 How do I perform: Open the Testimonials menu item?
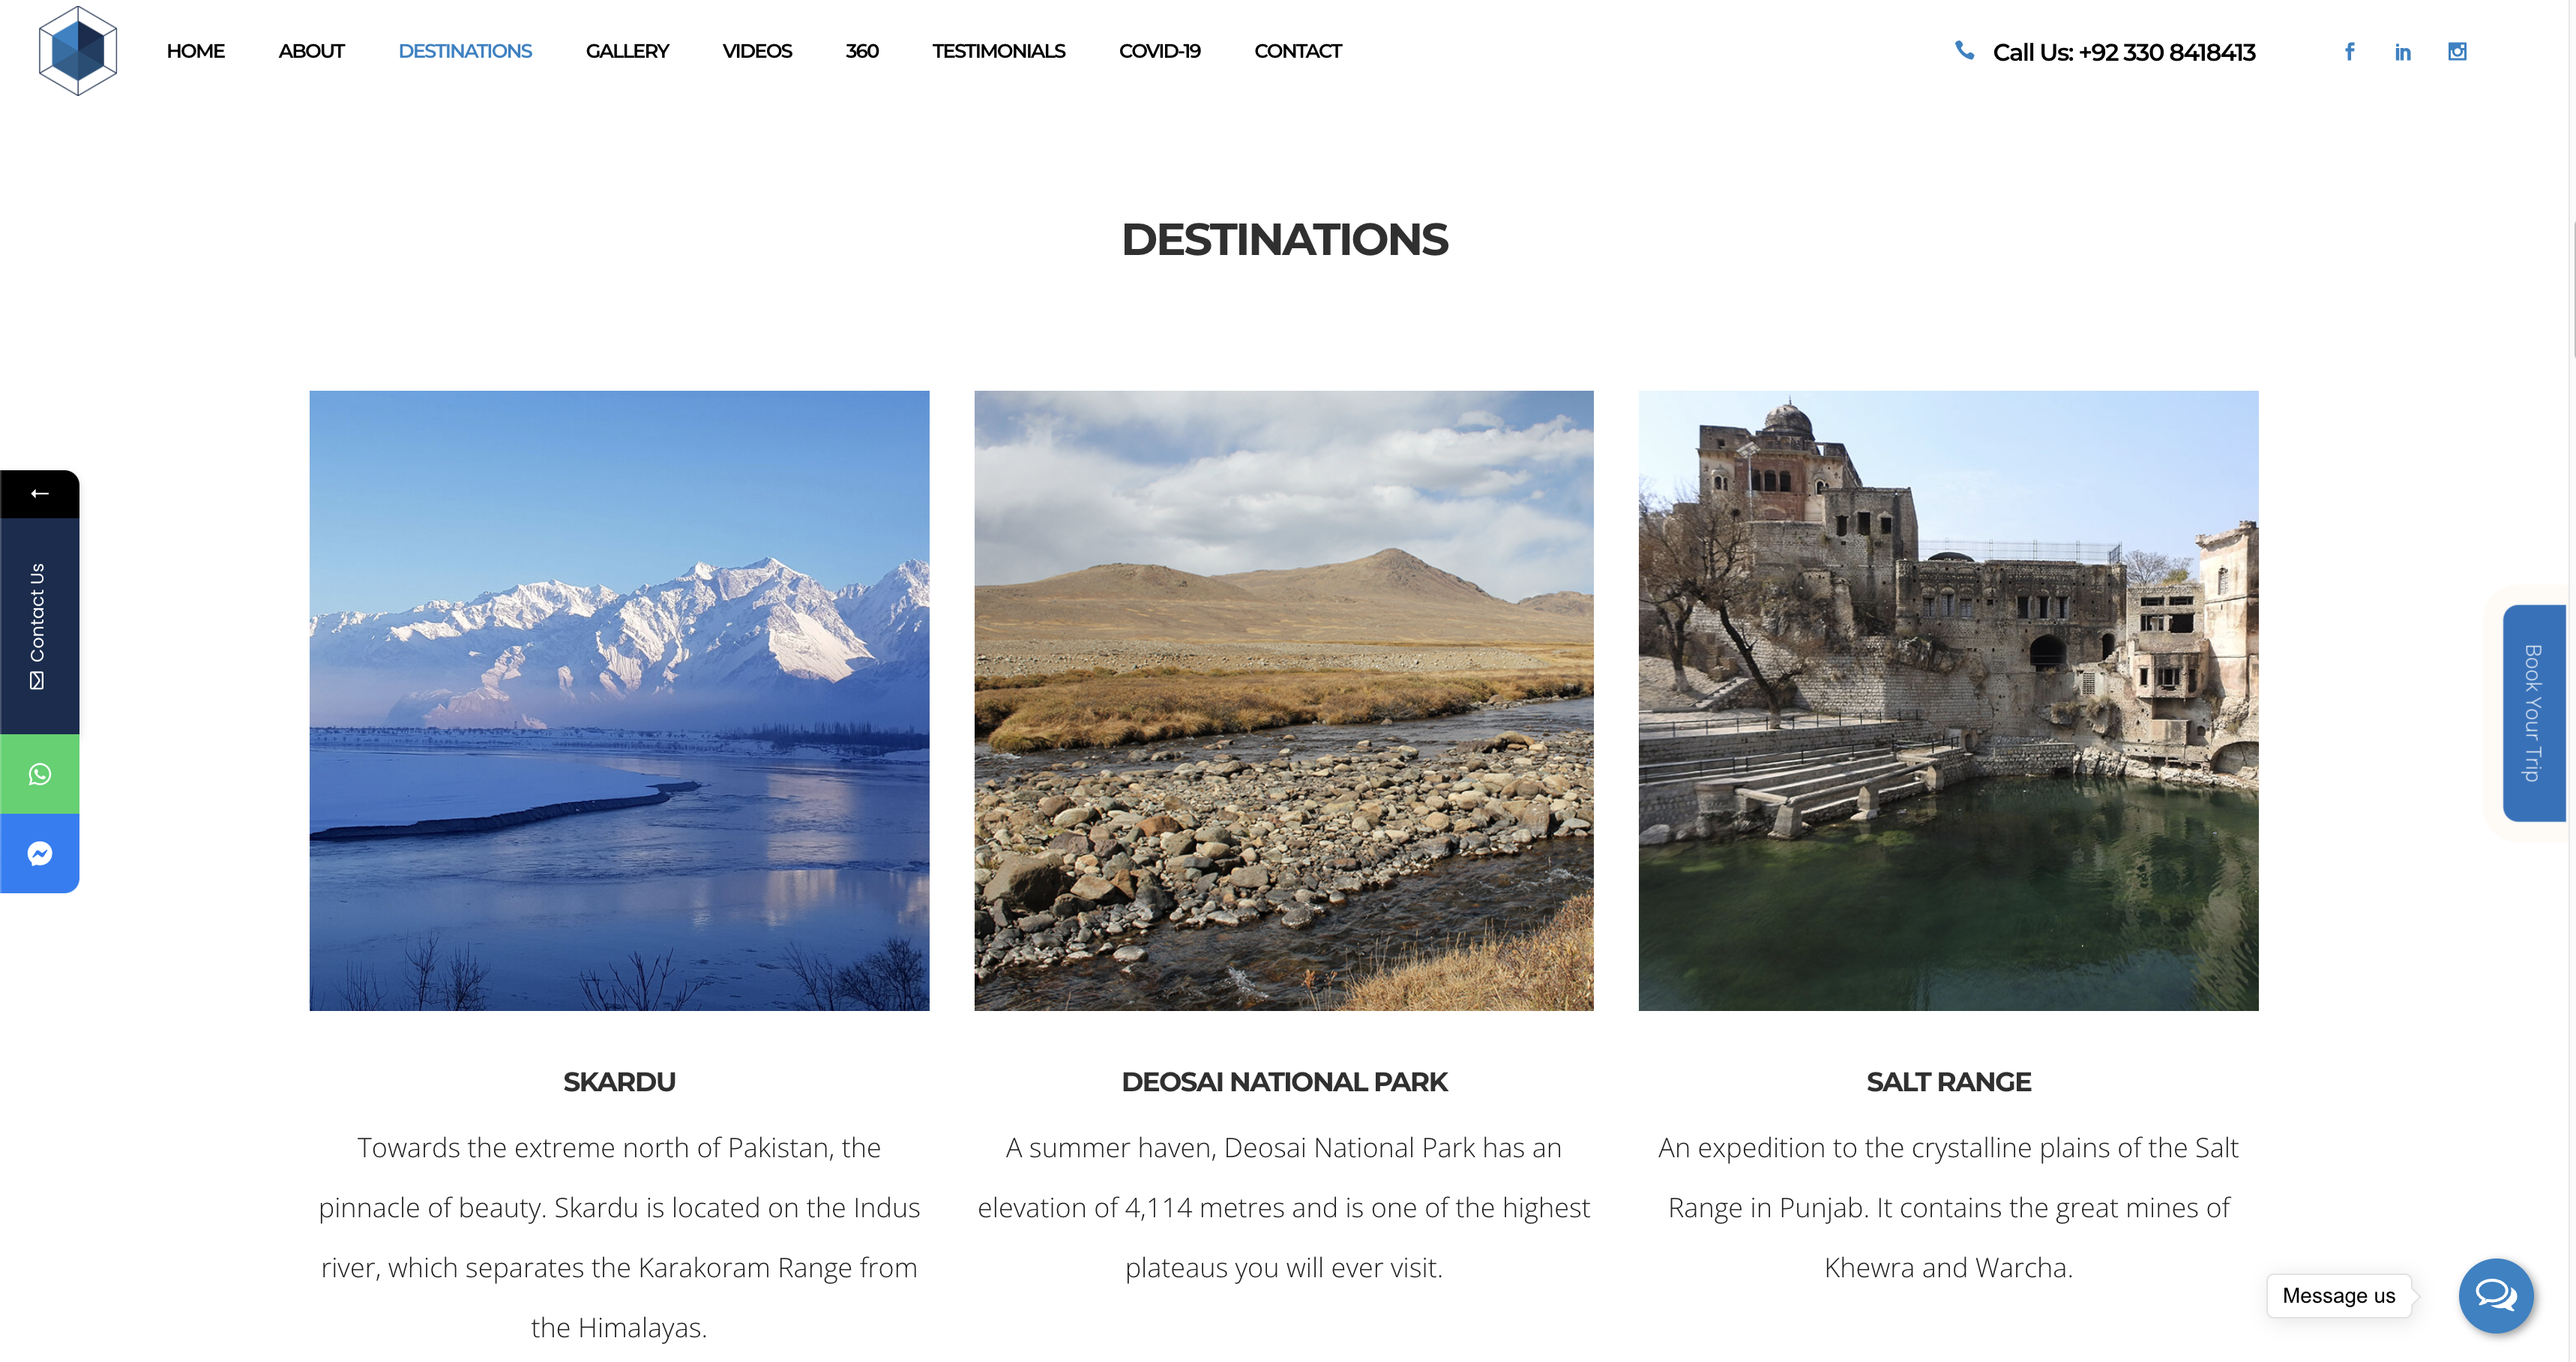998,51
